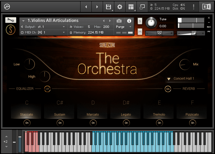Open the save floppy disk menu
The height and width of the screenshot is (154, 215).
coord(108,7)
